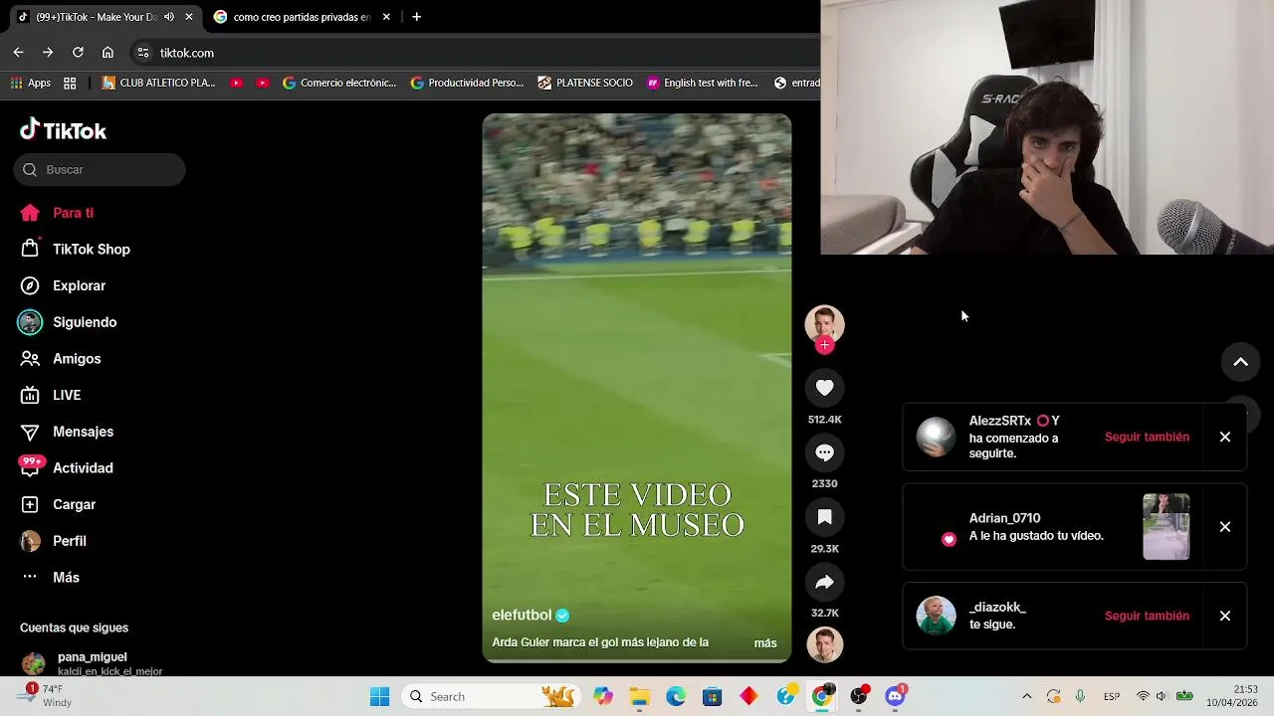Expand video caption with más

[765, 643]
